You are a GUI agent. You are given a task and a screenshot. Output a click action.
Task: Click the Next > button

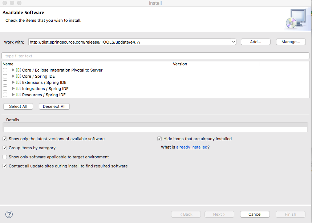(x=219, y=214)
